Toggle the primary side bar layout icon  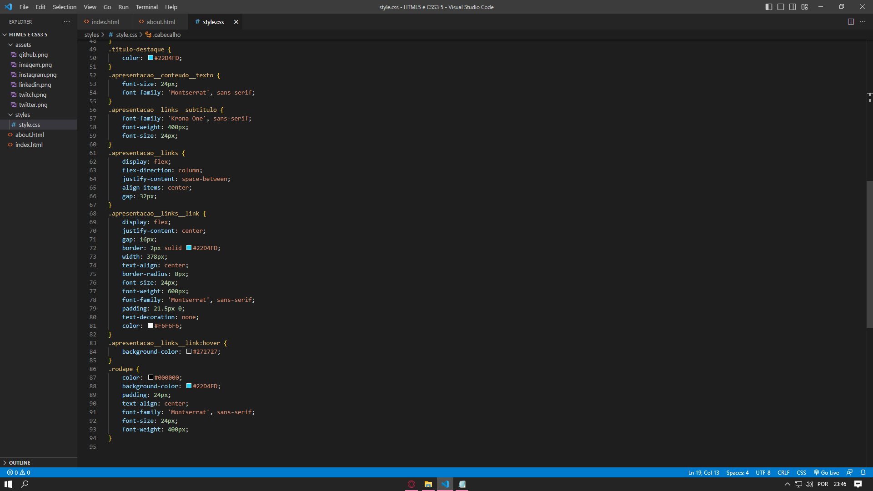coord(768,7)
